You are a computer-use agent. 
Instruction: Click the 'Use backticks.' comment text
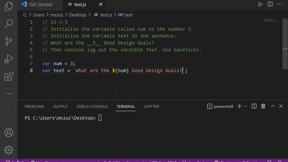pyautogui.click(x=182, y=50)
